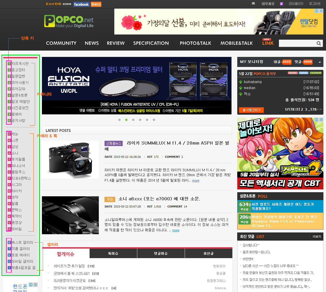Click the info icon on the 핸드폰 판매인 ad
The width and height of the screenshot is (326, 292).
click(31, 285)
